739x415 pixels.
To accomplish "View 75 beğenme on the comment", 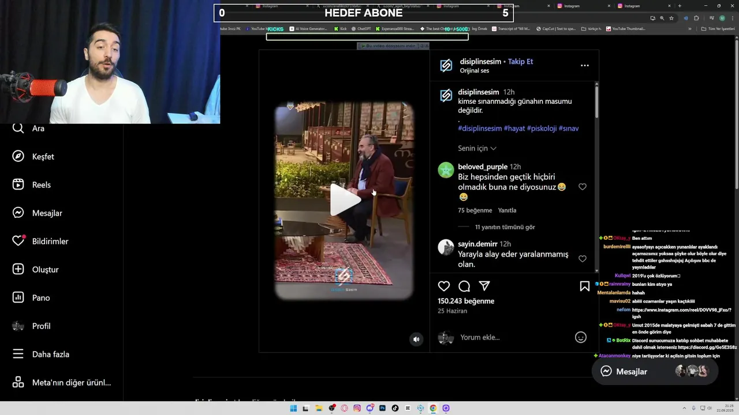I will (x=475, y=210).
